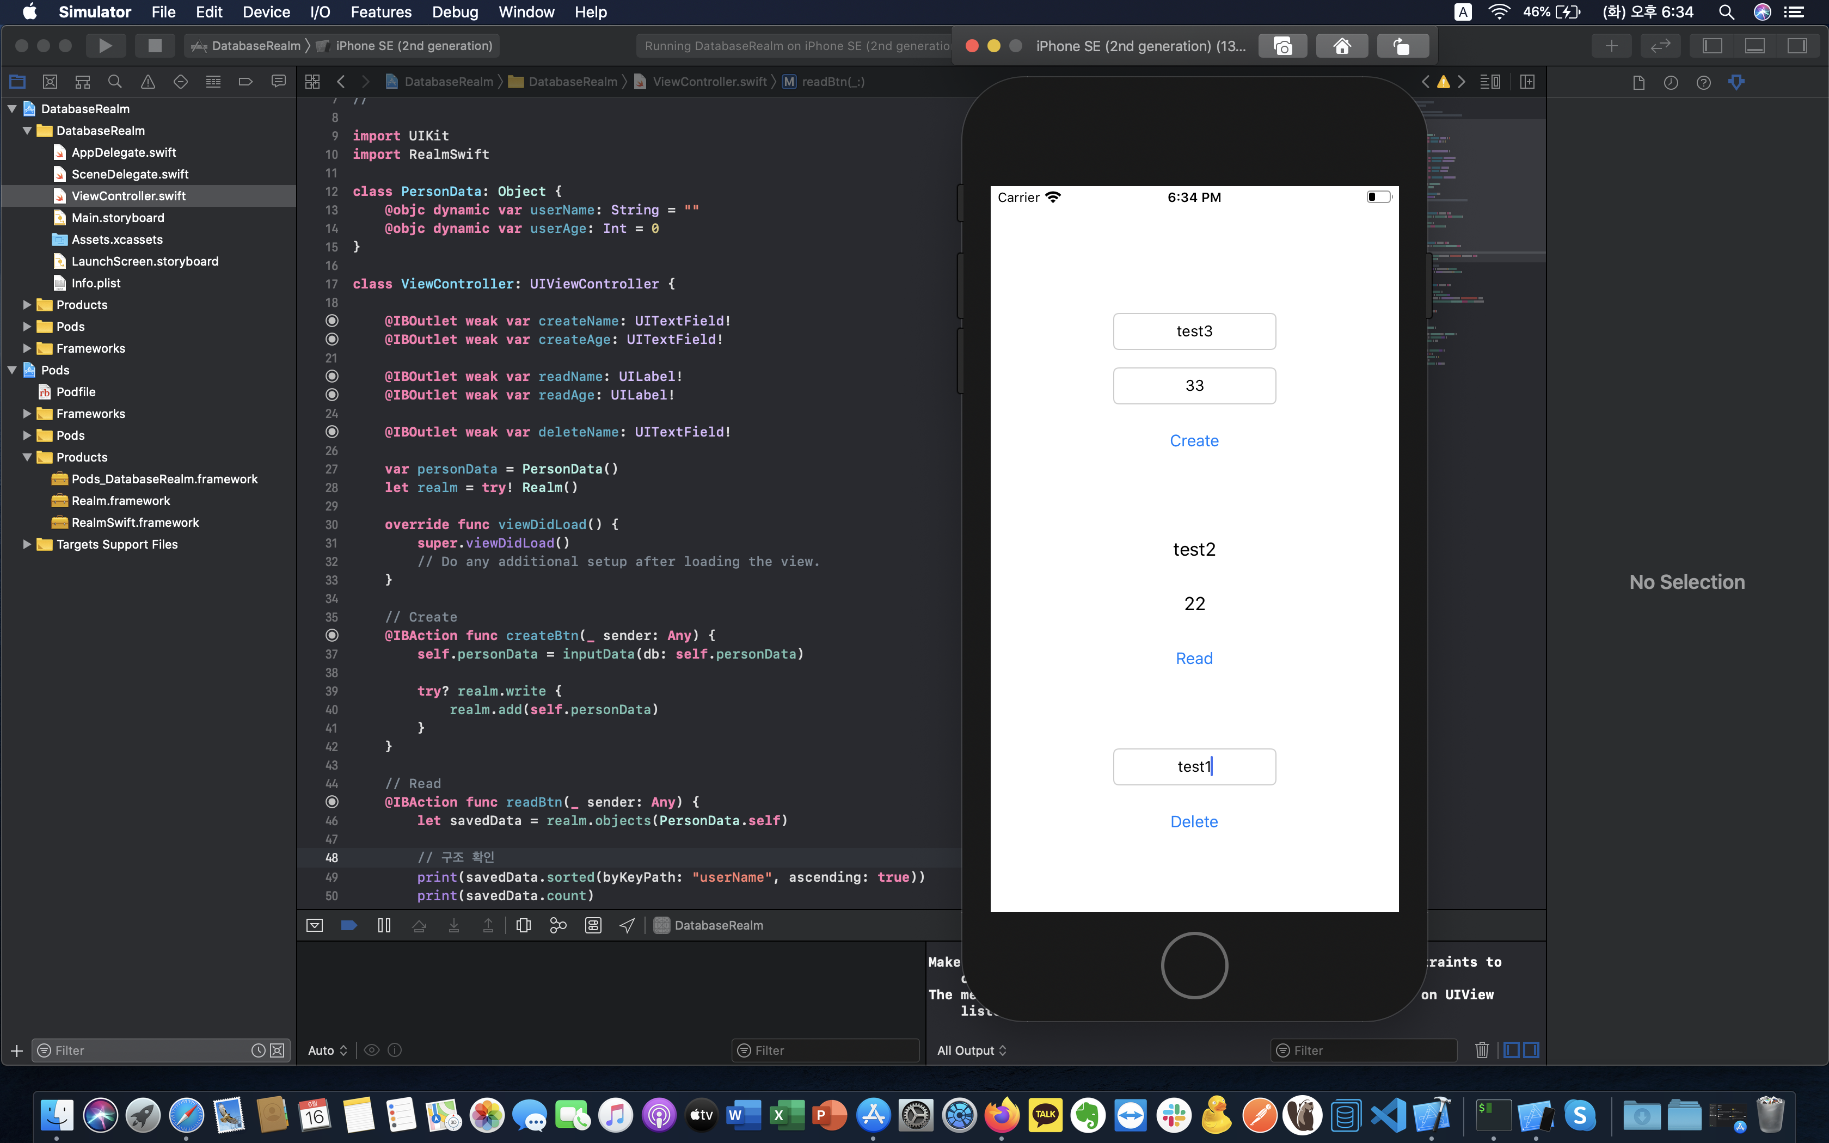Click the text field containing test3
This screenshot has height=1143, width=1829.
[x=1194, y=331]
